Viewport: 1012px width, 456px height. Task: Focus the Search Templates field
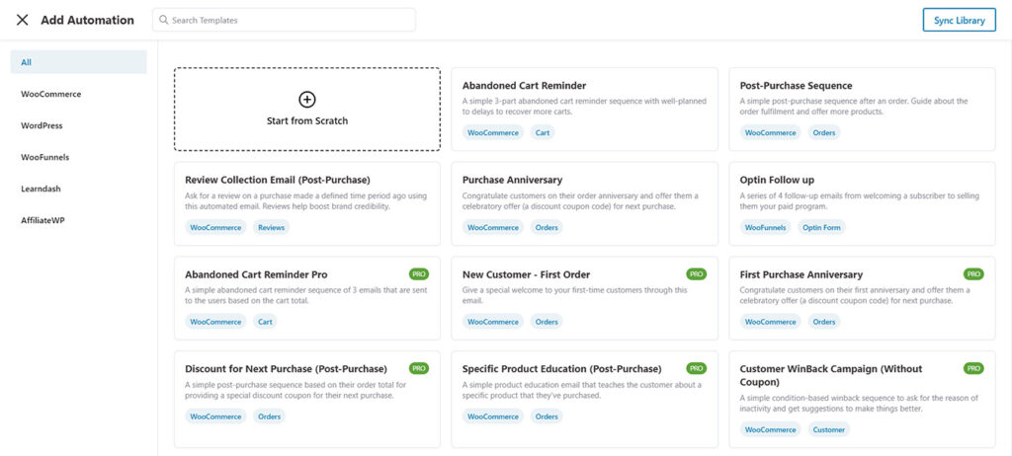[284, 20]
